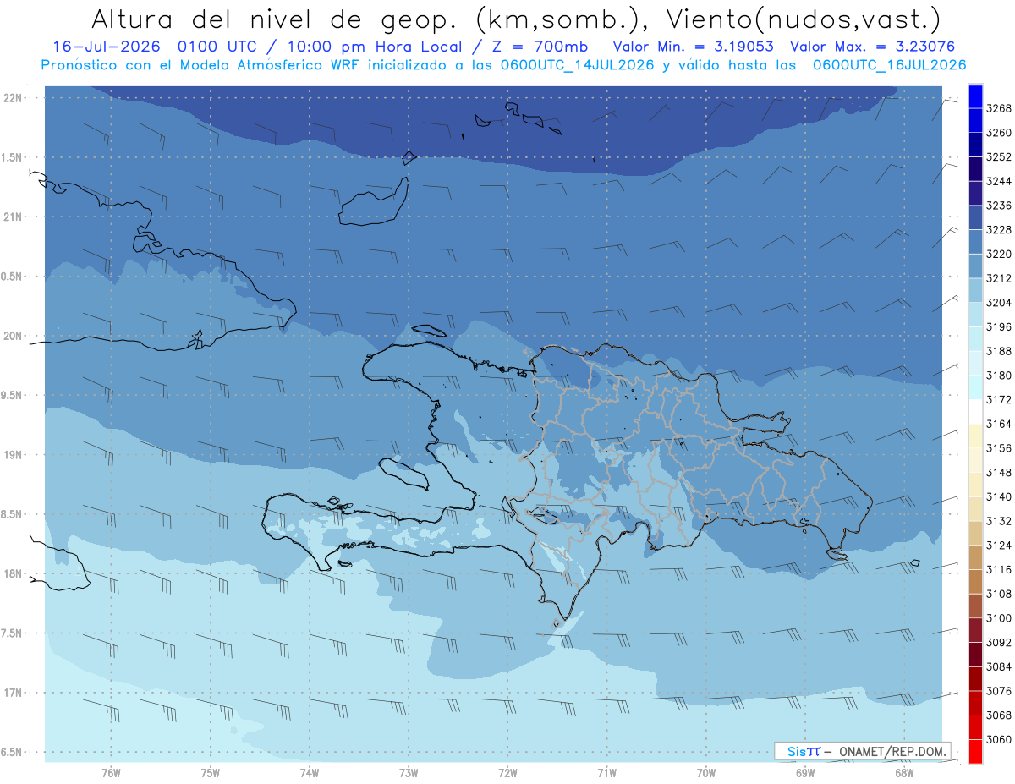
Task: Click the valid-until time '0600UTC_16JUL2026'
Action: pos(889,65)
